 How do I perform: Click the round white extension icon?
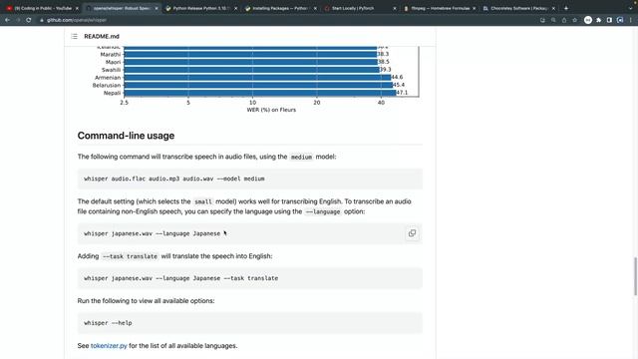(588, 20)
